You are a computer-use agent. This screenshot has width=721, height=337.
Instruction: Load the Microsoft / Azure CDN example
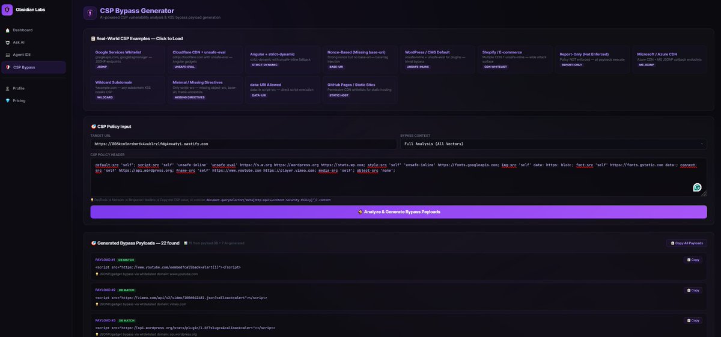[670, 59]
